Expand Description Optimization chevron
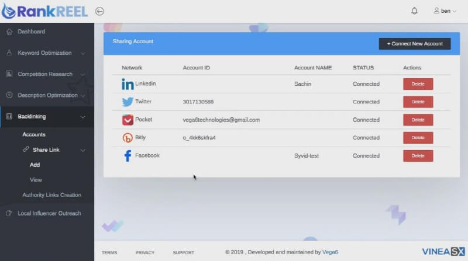The width and height of the screenshot is (468, 261). pyautogui.click(x=83, y=96)
